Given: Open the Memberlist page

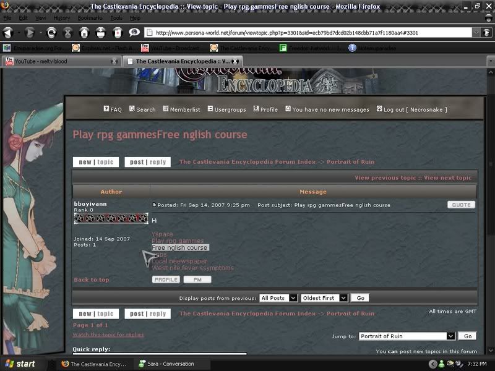Looking at the screenshot, I should click(181, 109).
